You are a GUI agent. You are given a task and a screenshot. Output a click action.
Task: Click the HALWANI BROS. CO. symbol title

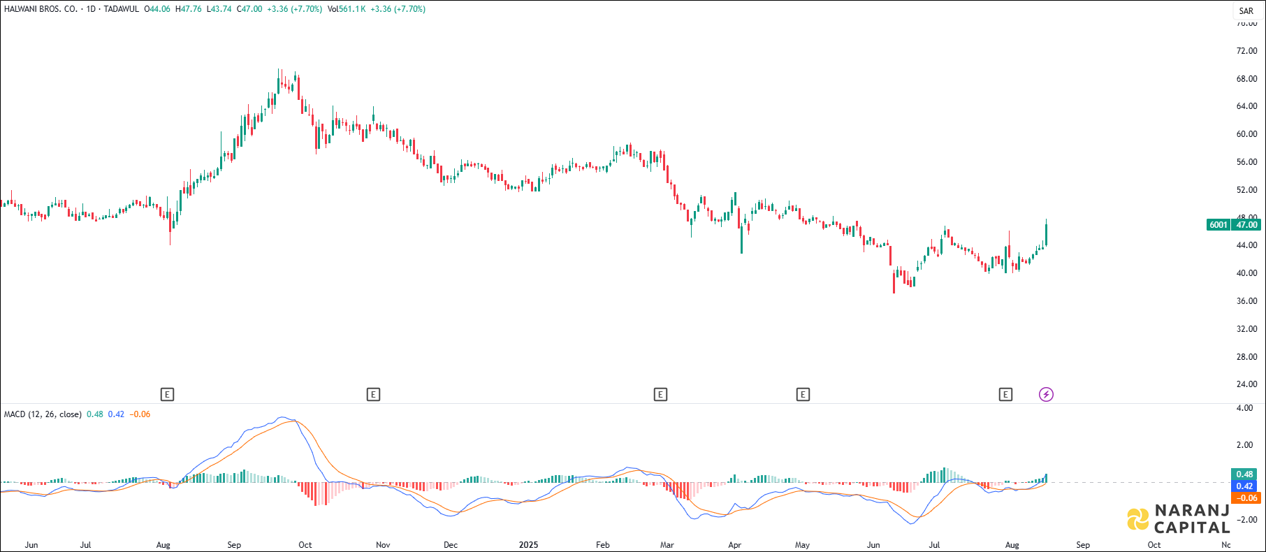tap(41, 9)
